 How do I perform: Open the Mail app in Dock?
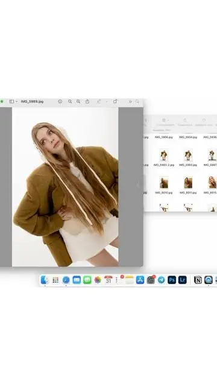click(77, 280)
